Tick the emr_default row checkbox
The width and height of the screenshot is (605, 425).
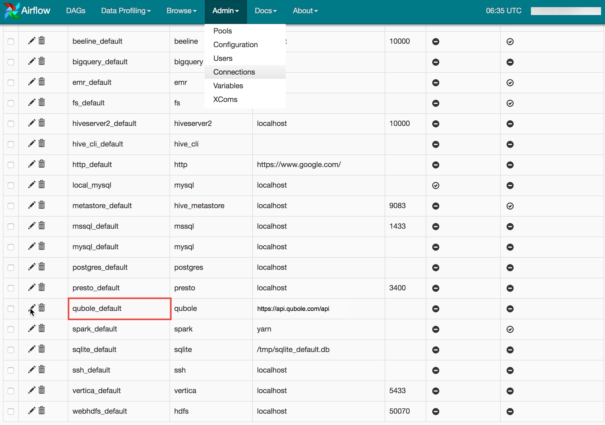11,83
